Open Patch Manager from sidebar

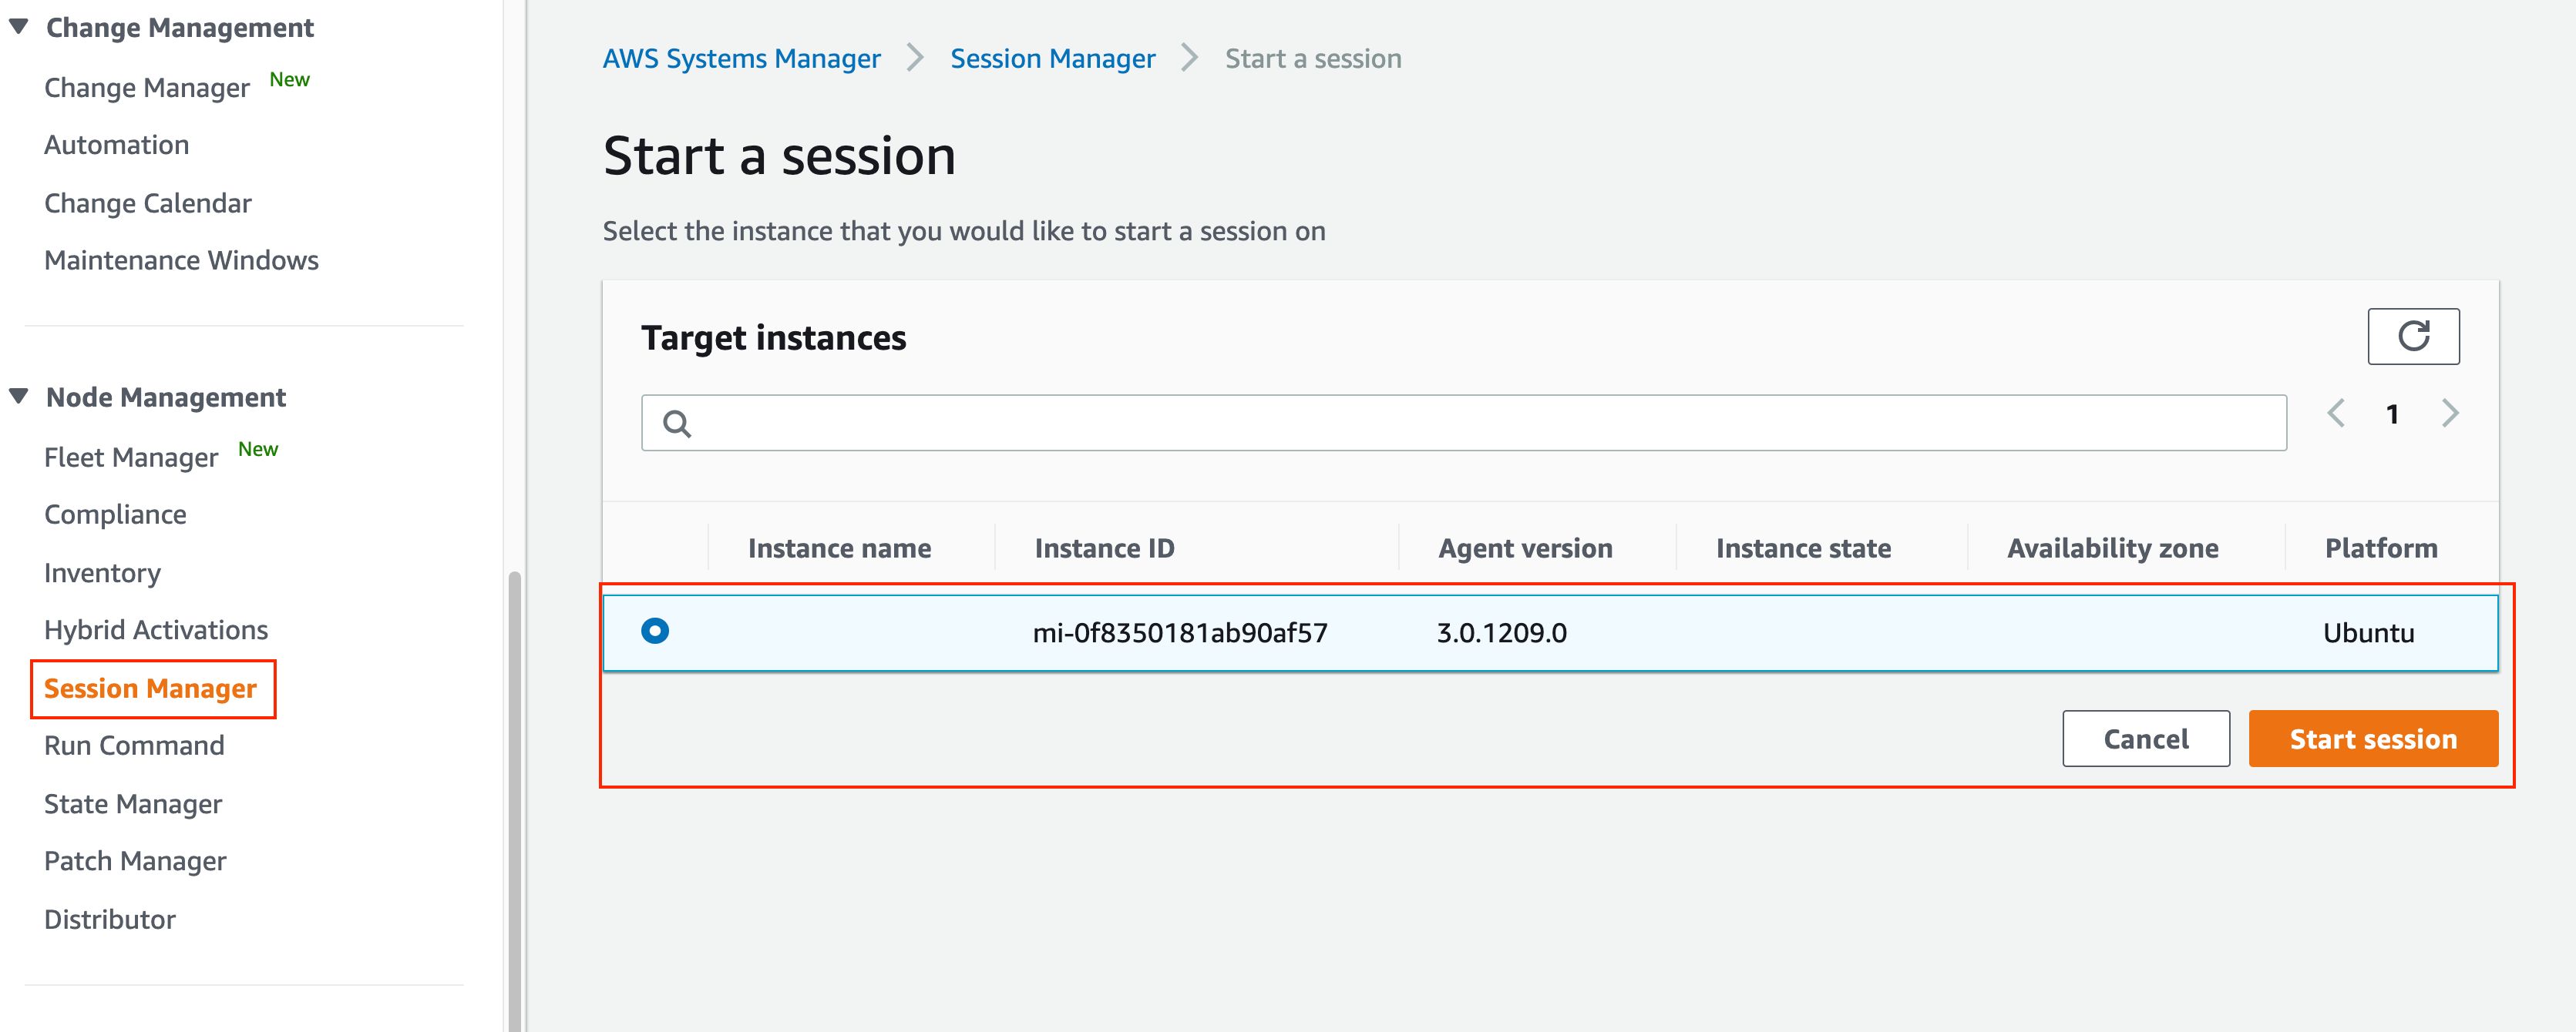tap(135, 861)
